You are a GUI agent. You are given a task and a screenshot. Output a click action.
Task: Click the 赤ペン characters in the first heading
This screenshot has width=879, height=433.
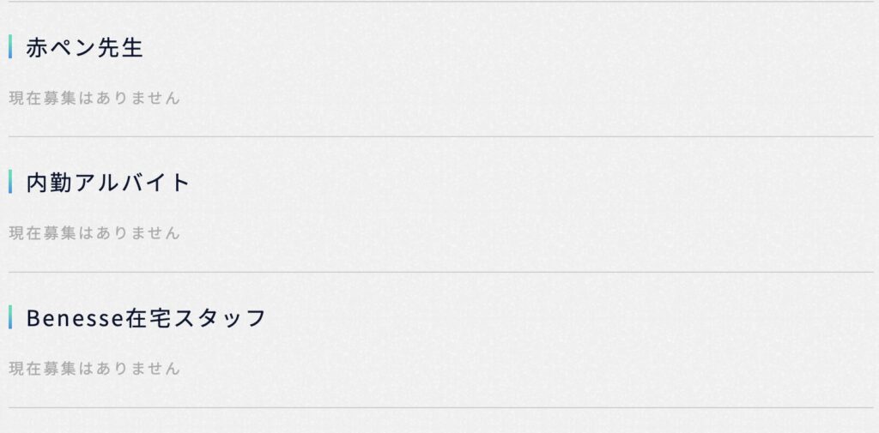coord(61,47)
